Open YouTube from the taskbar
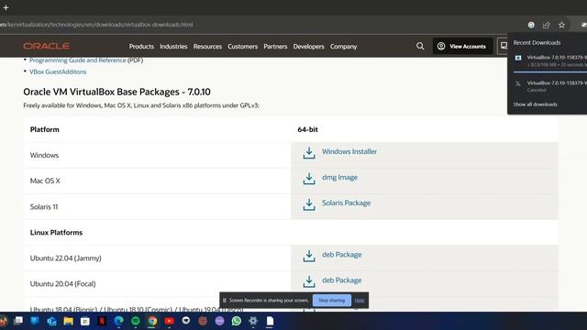Image resolution: width=587 pixels, height=330 pixels. (169, 321)
